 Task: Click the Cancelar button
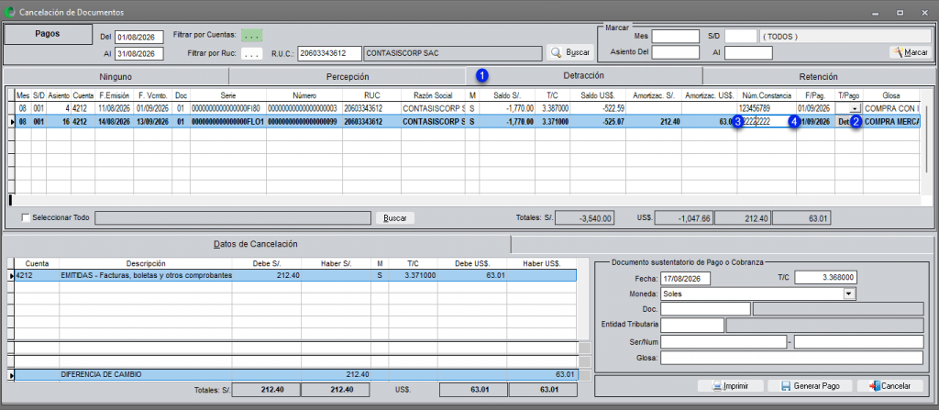[x=889, y=386]
